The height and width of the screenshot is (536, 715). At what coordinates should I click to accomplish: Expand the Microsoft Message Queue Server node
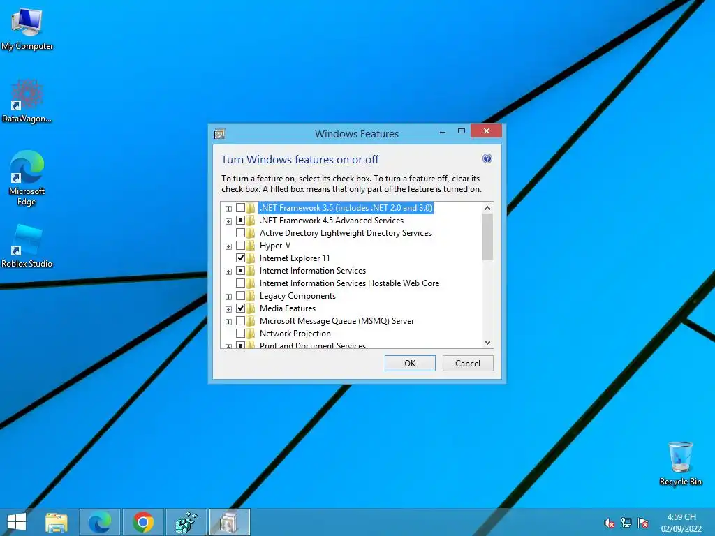click(x=228, y=322)
